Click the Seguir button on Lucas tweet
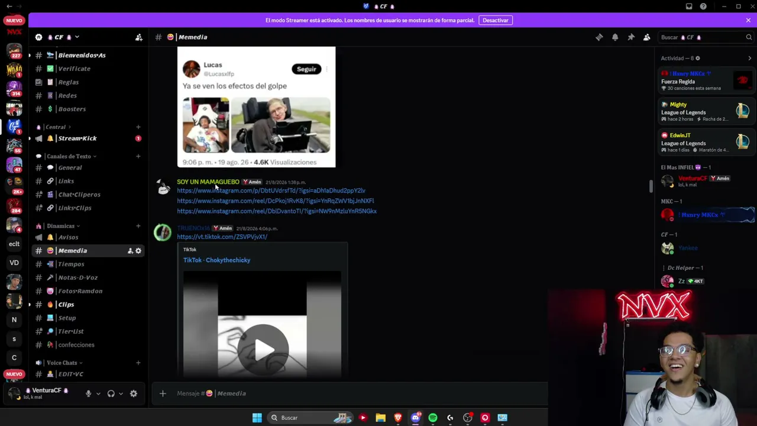The width and height of the screenshot is (757, 426). coord(306,69)
